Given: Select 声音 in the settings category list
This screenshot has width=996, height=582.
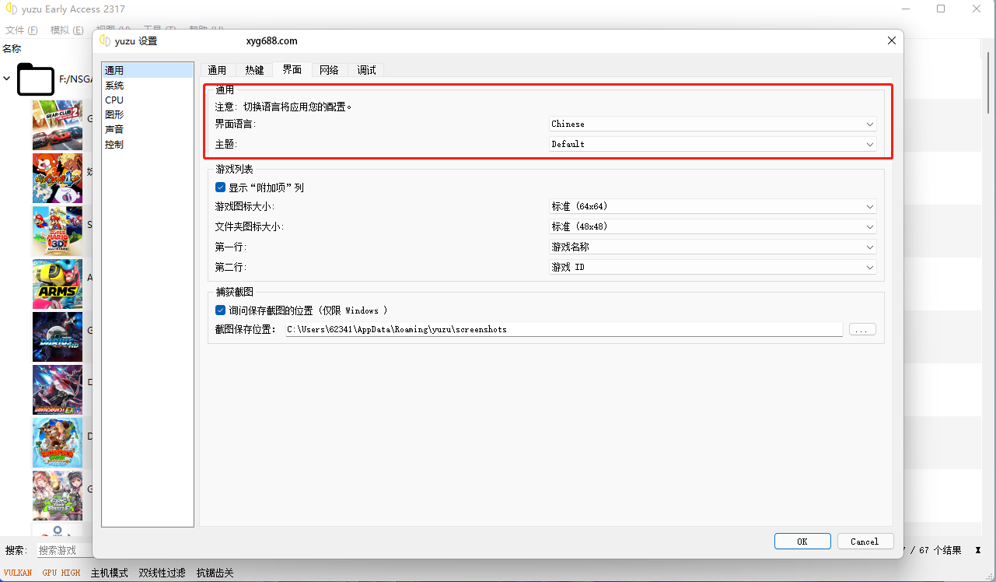Looking at the screenshot, I should (148, 130).
